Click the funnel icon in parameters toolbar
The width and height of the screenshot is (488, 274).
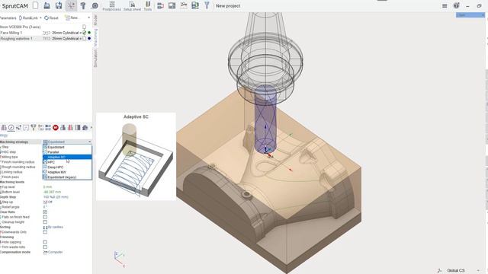point(34,127)
